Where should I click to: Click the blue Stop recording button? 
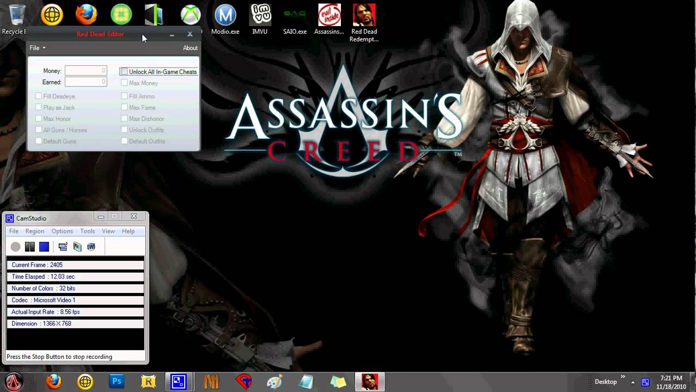(44, 247)
